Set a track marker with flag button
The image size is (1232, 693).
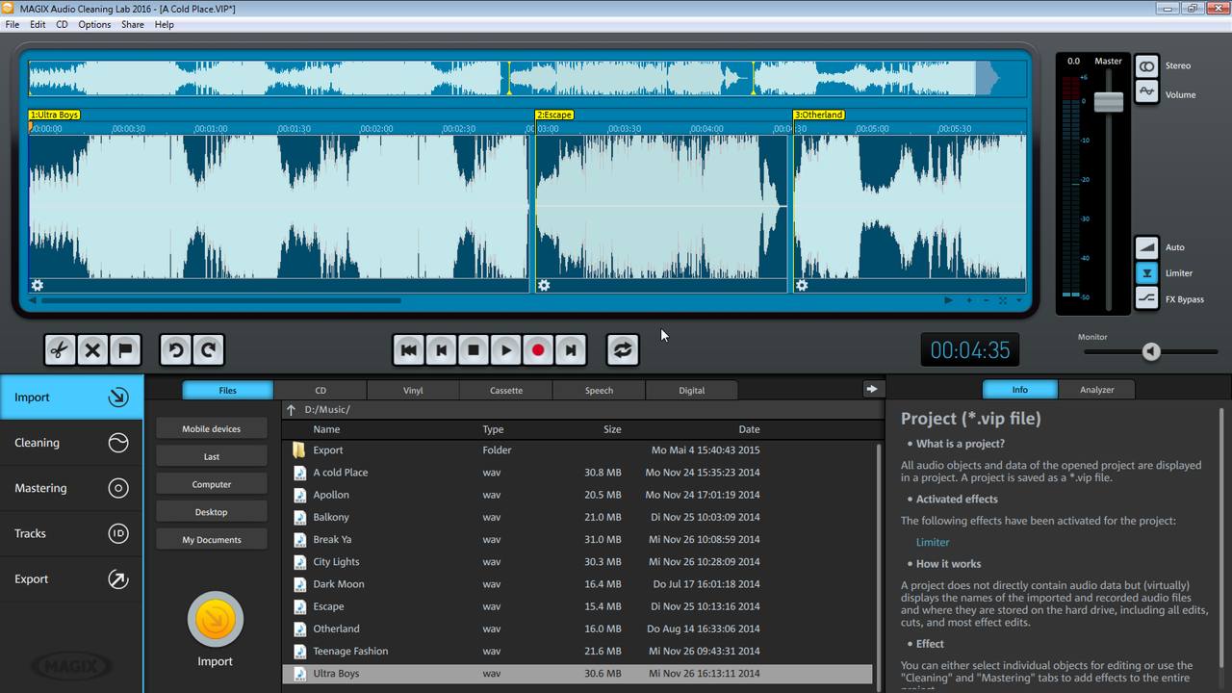pos(125,350)
